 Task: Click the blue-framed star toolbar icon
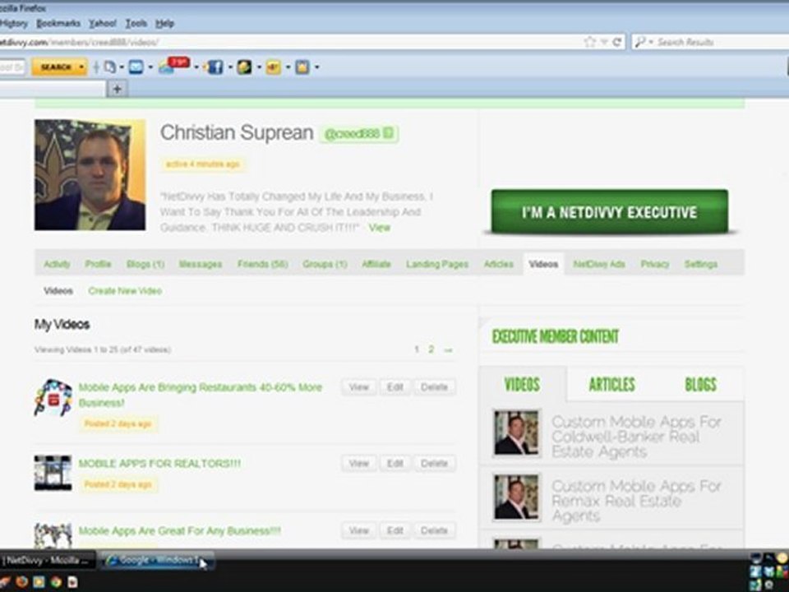point(302,67)
